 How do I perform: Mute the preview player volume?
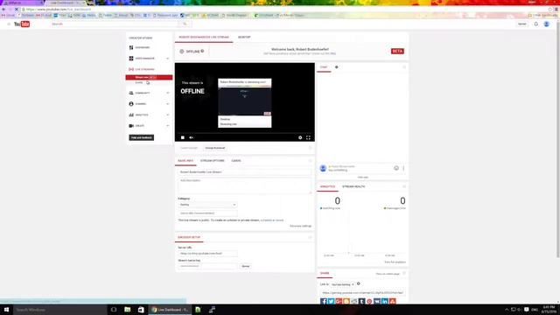tap(191, 137)
